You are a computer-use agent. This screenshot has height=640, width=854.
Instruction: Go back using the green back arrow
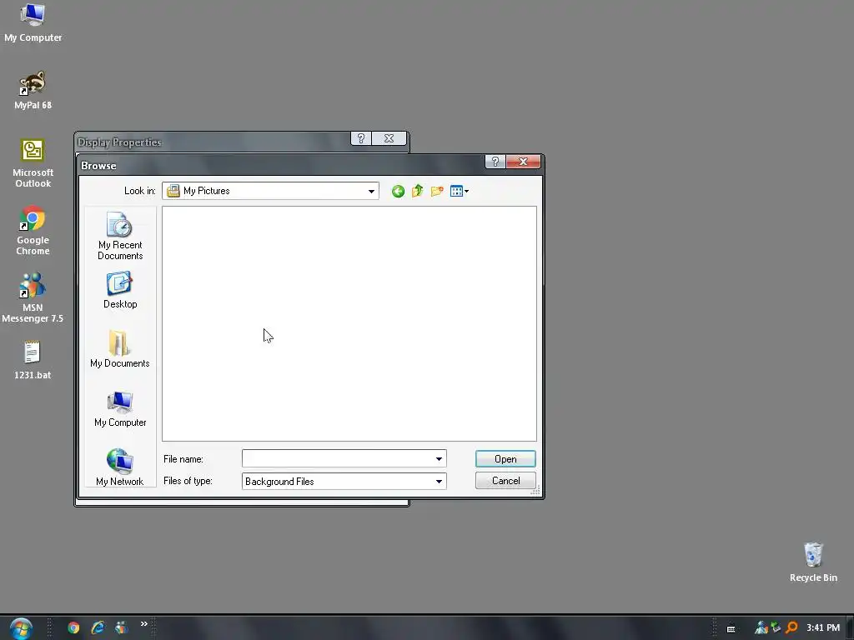coord(398,191)
